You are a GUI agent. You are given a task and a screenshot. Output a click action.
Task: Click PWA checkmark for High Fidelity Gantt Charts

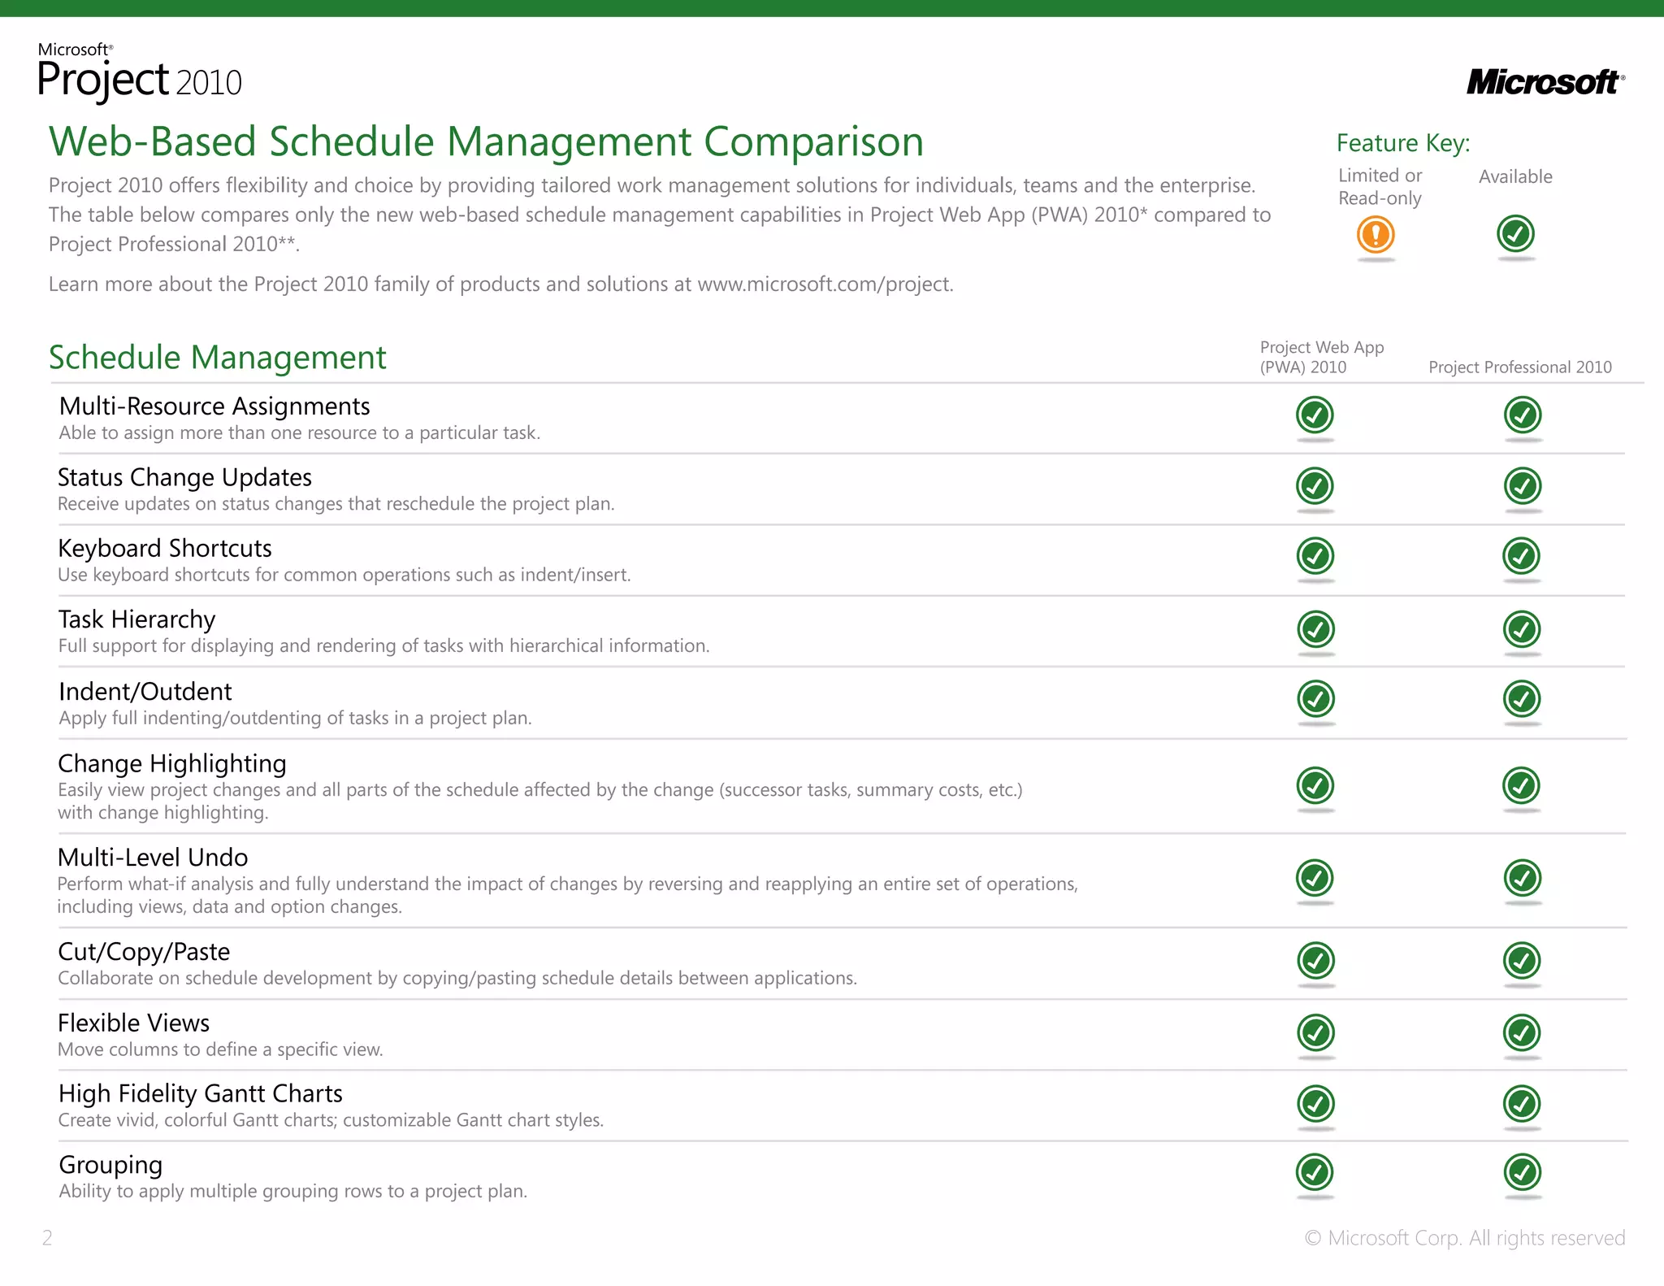1315,1104
